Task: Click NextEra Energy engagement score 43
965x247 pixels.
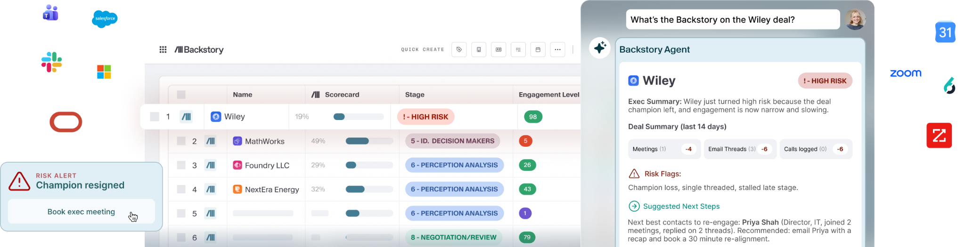Action: [x=527, y=189]
